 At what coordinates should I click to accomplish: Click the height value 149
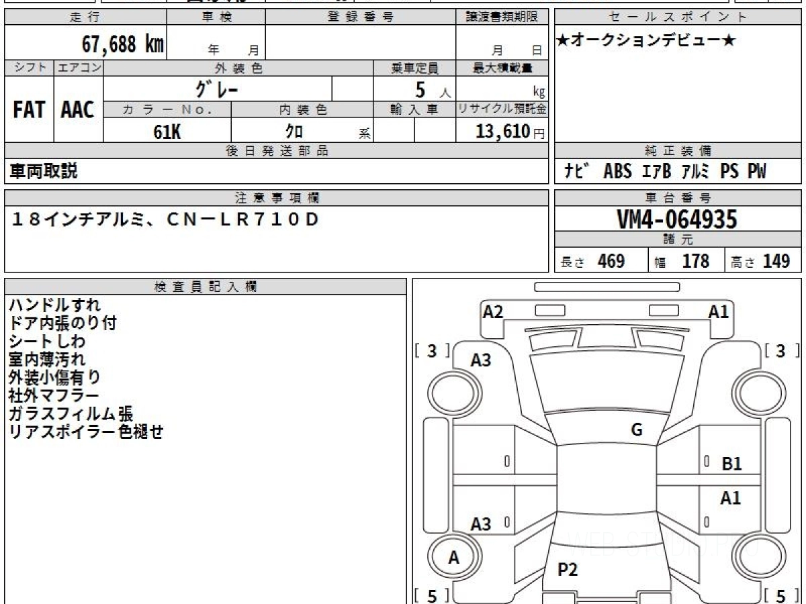pyautogui.click(x=776, y=261)
